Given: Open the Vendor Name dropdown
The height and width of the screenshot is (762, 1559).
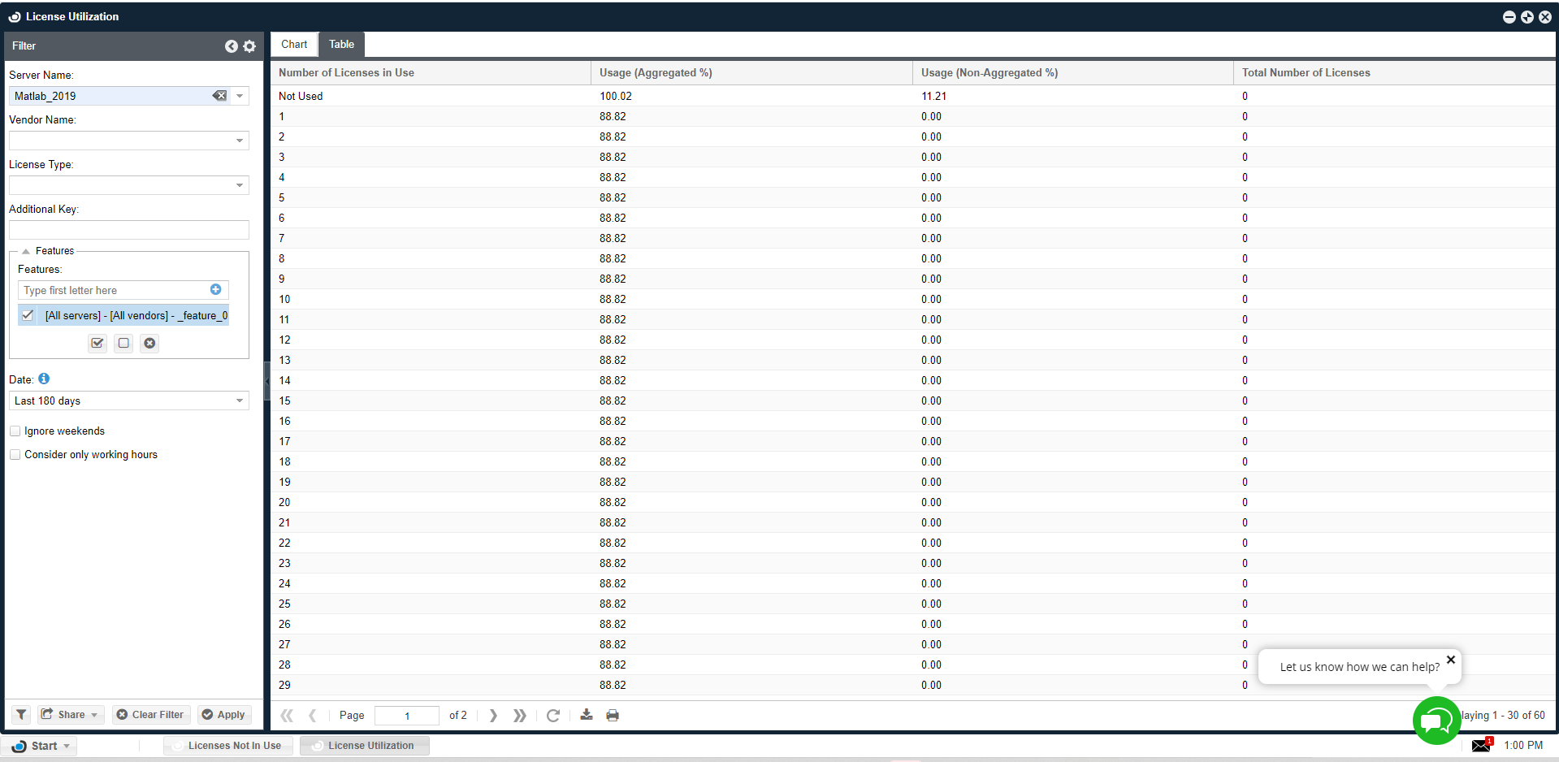Looking at the screenshot, I should (x=240, y=141).
